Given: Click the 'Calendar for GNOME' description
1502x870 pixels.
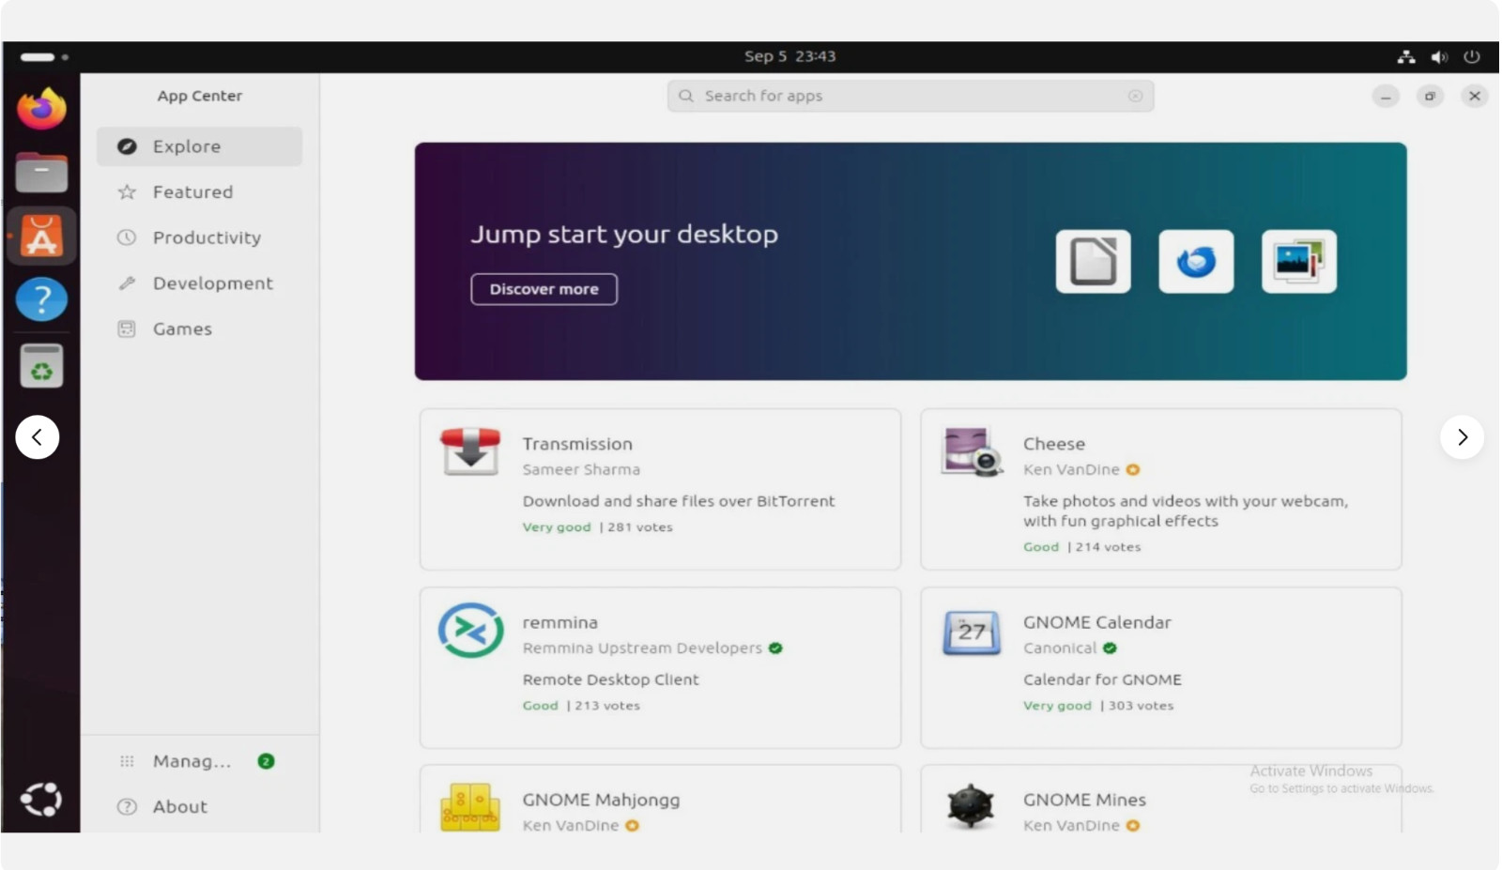Looking at the screenshot, I should [x=1102, y=679].
